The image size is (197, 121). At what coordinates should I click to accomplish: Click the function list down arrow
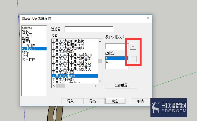click(x=100, y=81)
